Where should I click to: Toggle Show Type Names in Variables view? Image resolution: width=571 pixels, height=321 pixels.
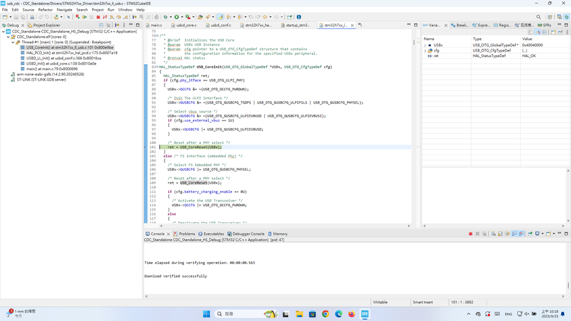coord(530,33)
